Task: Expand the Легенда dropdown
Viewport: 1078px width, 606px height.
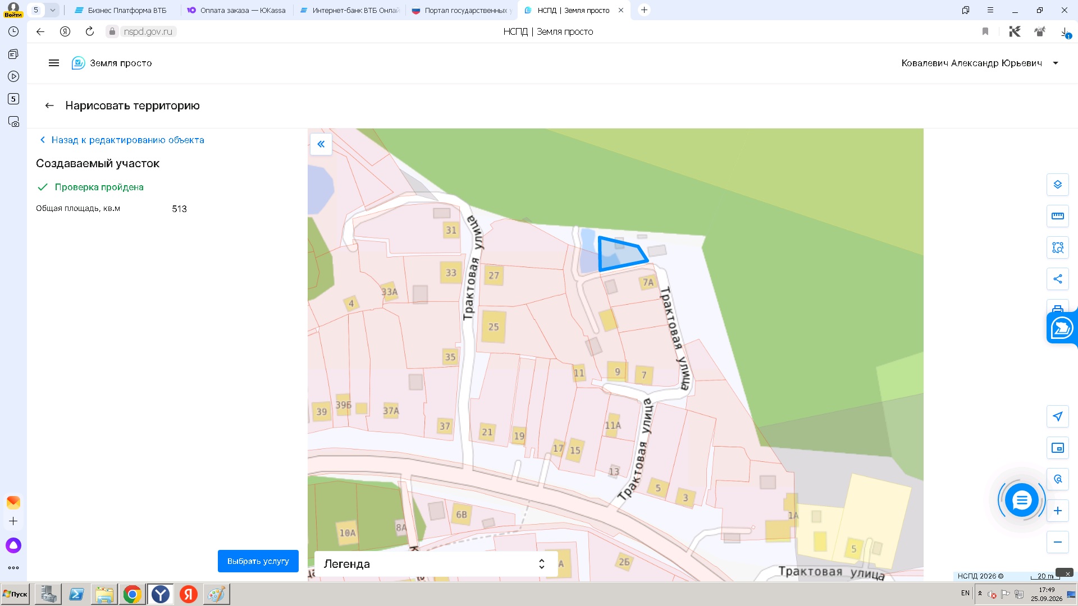Action: pos(436,564)
